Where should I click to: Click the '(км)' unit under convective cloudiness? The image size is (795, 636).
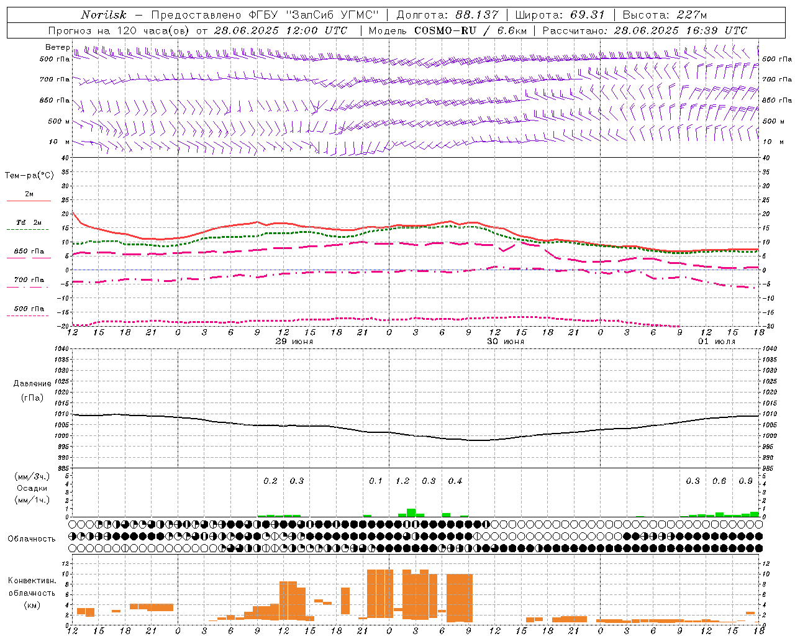coord(32,604)
